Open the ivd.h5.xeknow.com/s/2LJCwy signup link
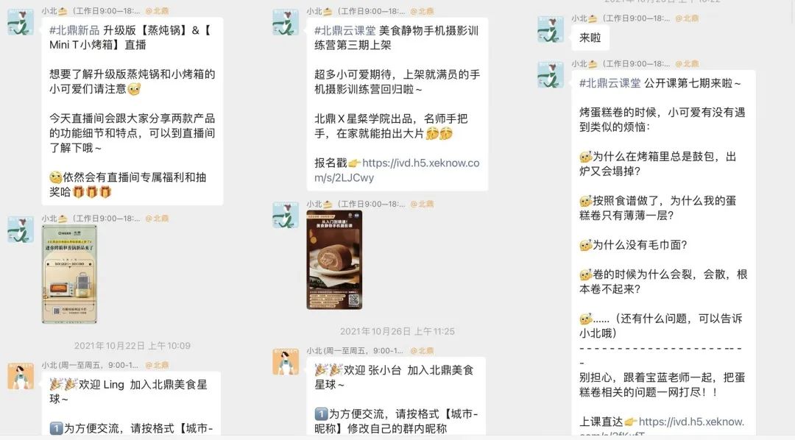 tap(397, 170)
